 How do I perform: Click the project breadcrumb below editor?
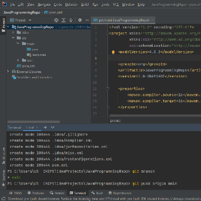pos(115,121)
